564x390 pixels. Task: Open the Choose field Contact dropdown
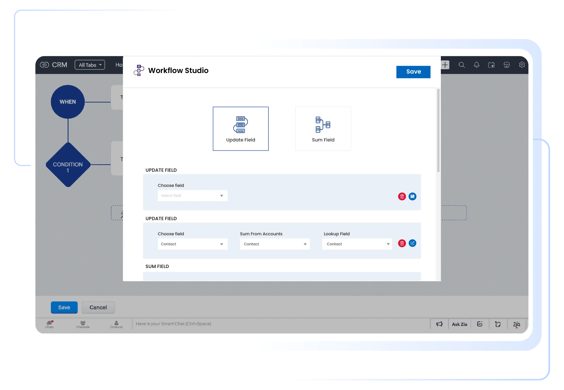coord(192,244)
